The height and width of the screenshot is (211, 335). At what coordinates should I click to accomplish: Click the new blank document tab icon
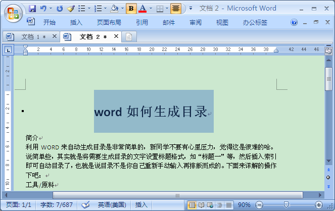click(129, 37)
